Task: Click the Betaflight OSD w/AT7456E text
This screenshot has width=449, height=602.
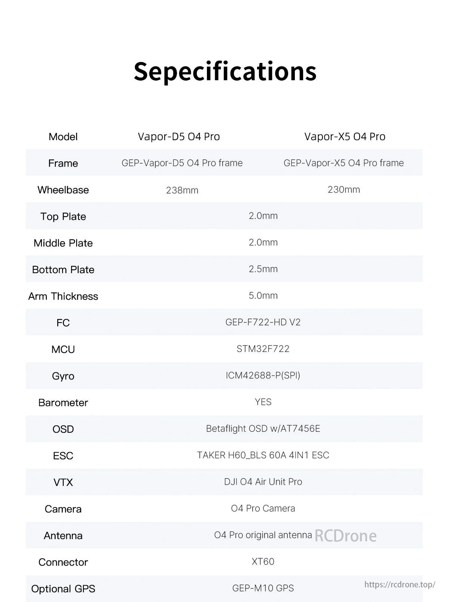Action: [x=263, y=429]
